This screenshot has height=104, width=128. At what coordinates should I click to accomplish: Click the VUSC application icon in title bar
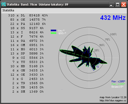point(4,4)
